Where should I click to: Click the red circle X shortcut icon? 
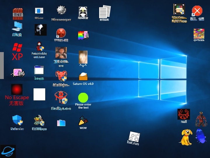click(x=197, y=11)
